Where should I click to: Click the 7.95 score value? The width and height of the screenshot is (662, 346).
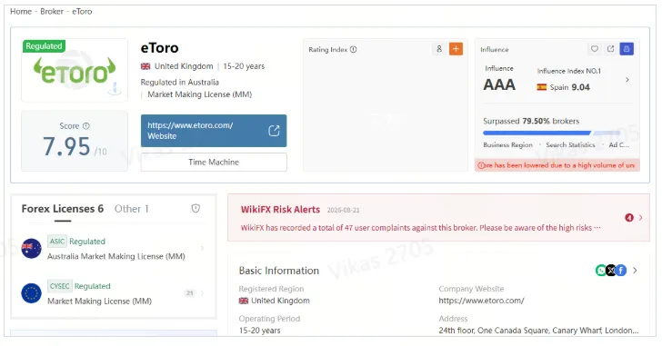click(66, 146)
